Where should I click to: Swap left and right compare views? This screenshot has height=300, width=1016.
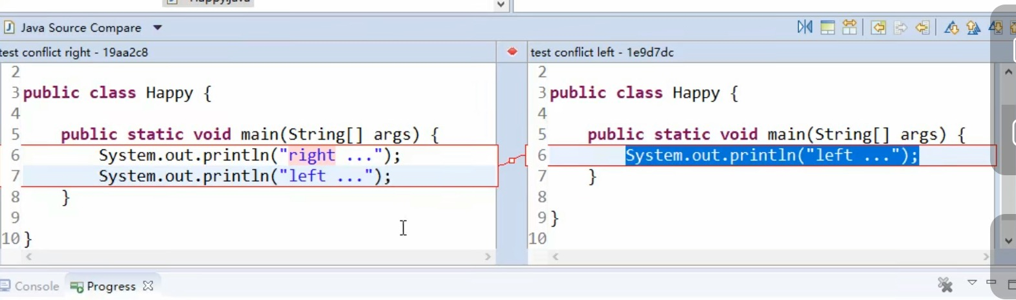click(x=805, y=27)
